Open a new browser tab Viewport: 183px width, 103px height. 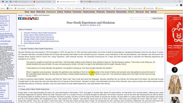[106, 2]
